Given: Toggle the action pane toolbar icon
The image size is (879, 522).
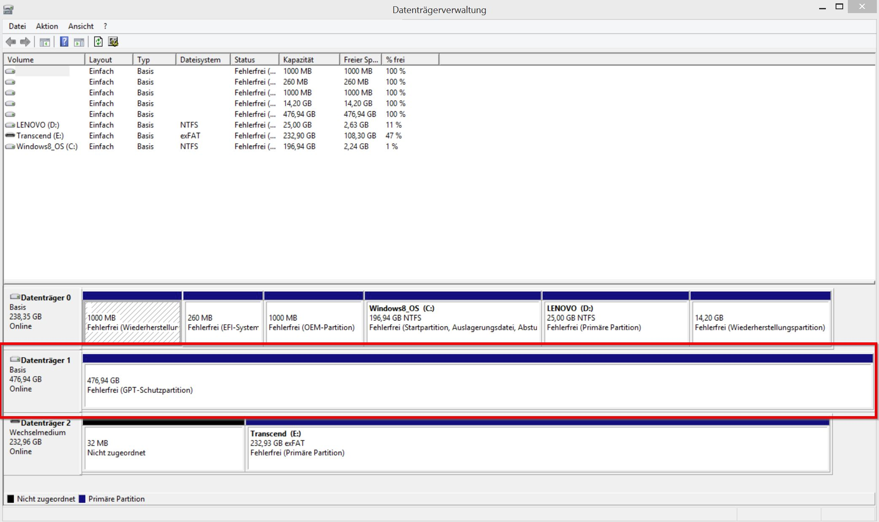Looking at the screenshot, I should click(79, 42).
